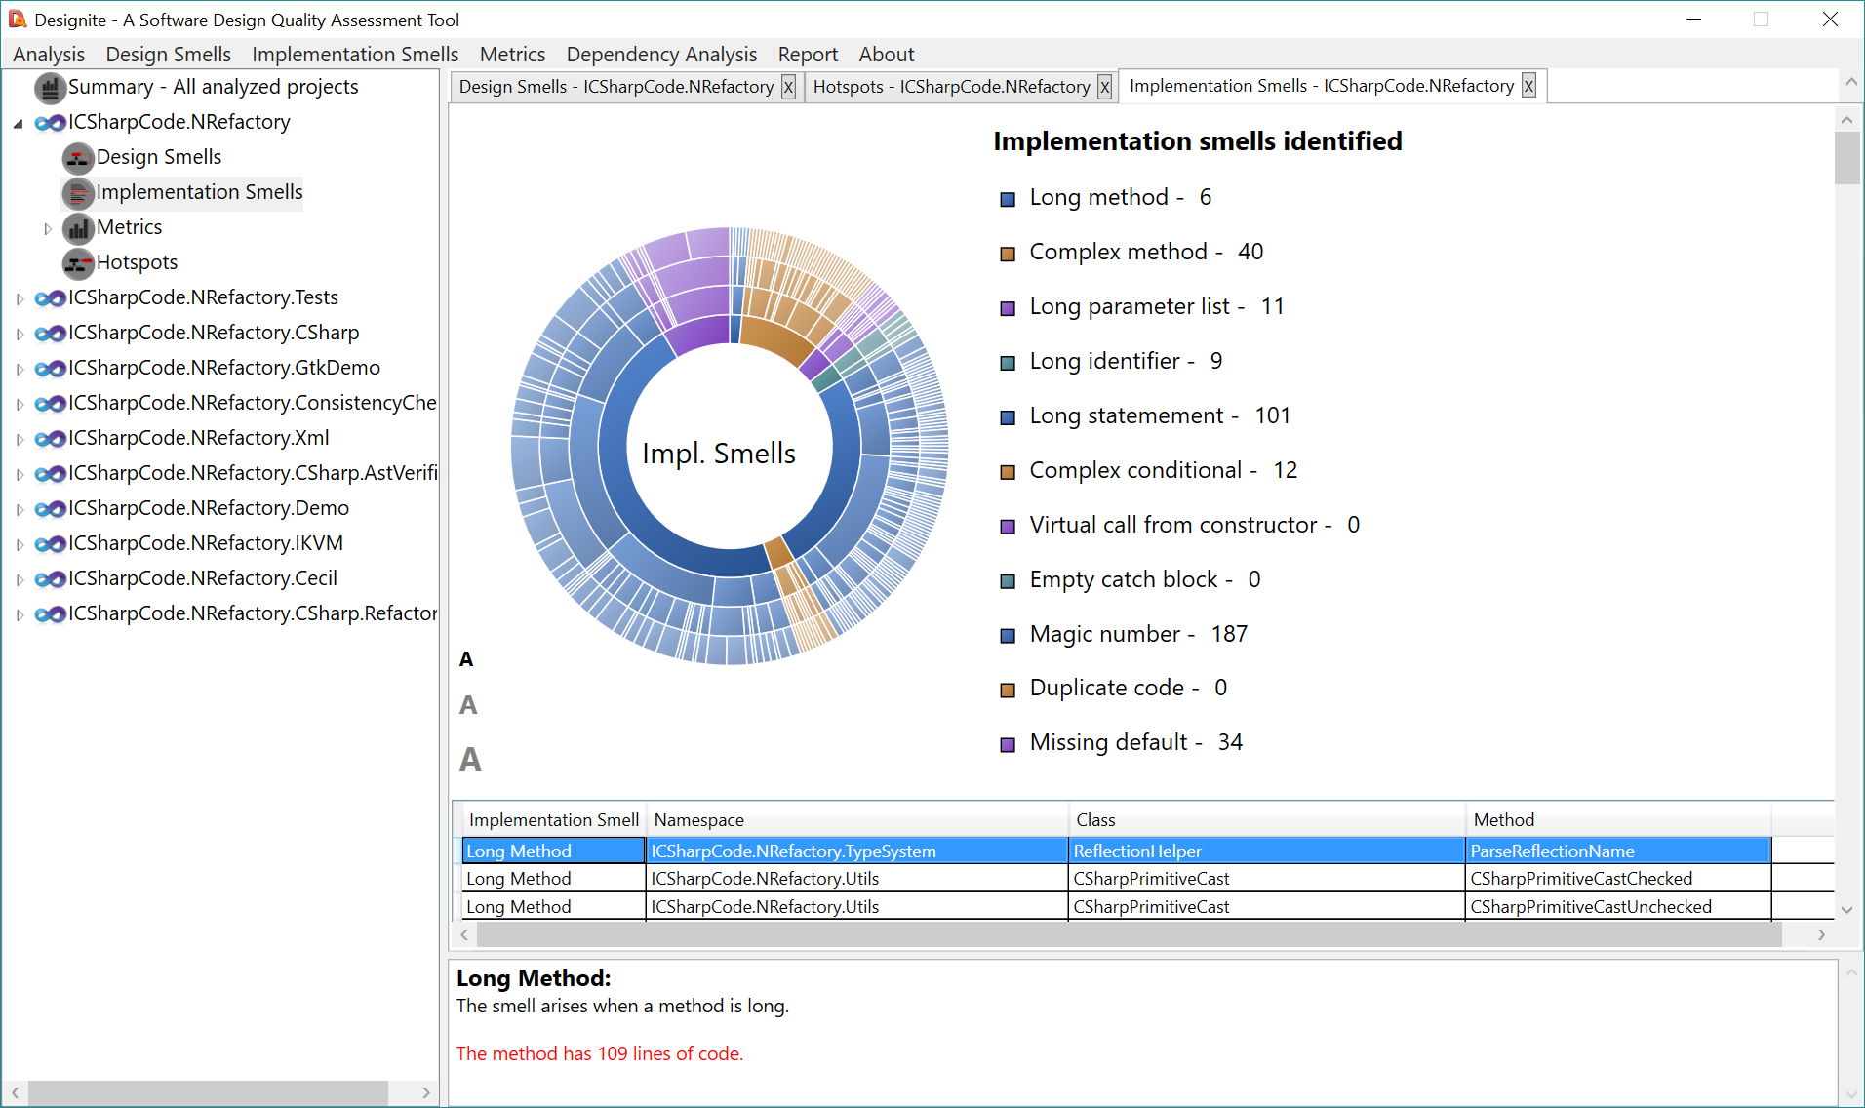Click the ICSharpCode.NRefactory.CSharp project icon
Image resolution: width=1865 pixels, height=1108 pixels.
[51, 334]
